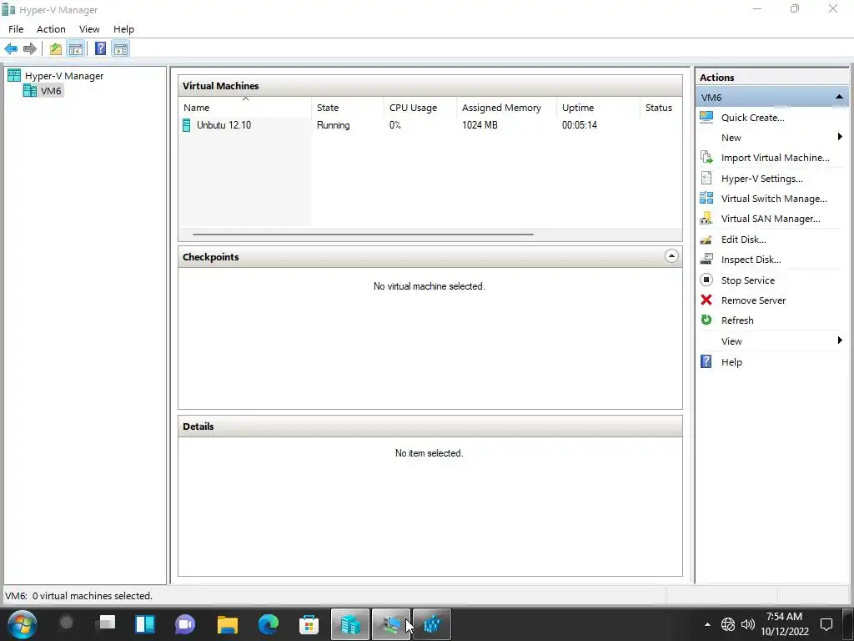Image resolution: width=854 pixels, height=641 pixels.
Task: Click the up-one-level folder toolbar icon
Action: (x=56, y=49)
